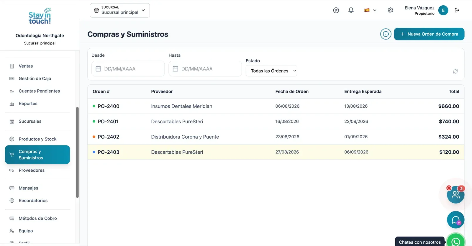Open WhatsApp chat button

pyautogui.click(x=456, y=242)
